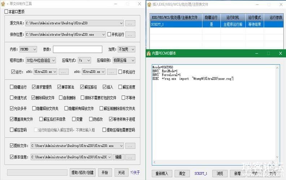Enable the 本窗口置顶 checkbox
Image resolution: width=286 pixels, height=180 pixels.
tap(6, 12)
